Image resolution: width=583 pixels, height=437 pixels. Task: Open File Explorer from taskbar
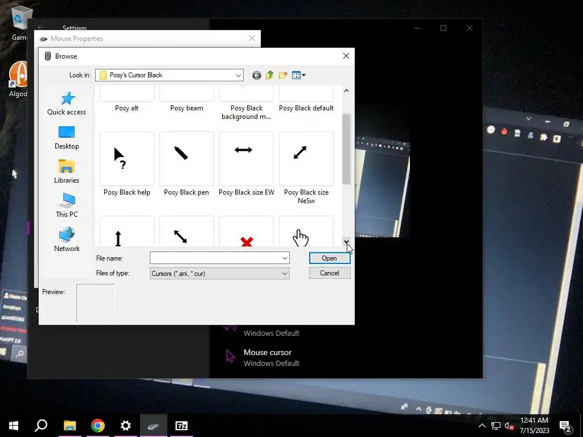click(x=69, y=426)
